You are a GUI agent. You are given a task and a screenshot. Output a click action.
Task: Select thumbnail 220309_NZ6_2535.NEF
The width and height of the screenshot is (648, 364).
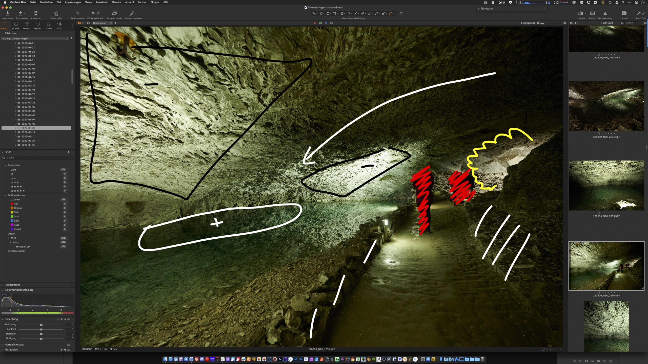(x=606, y=186)
